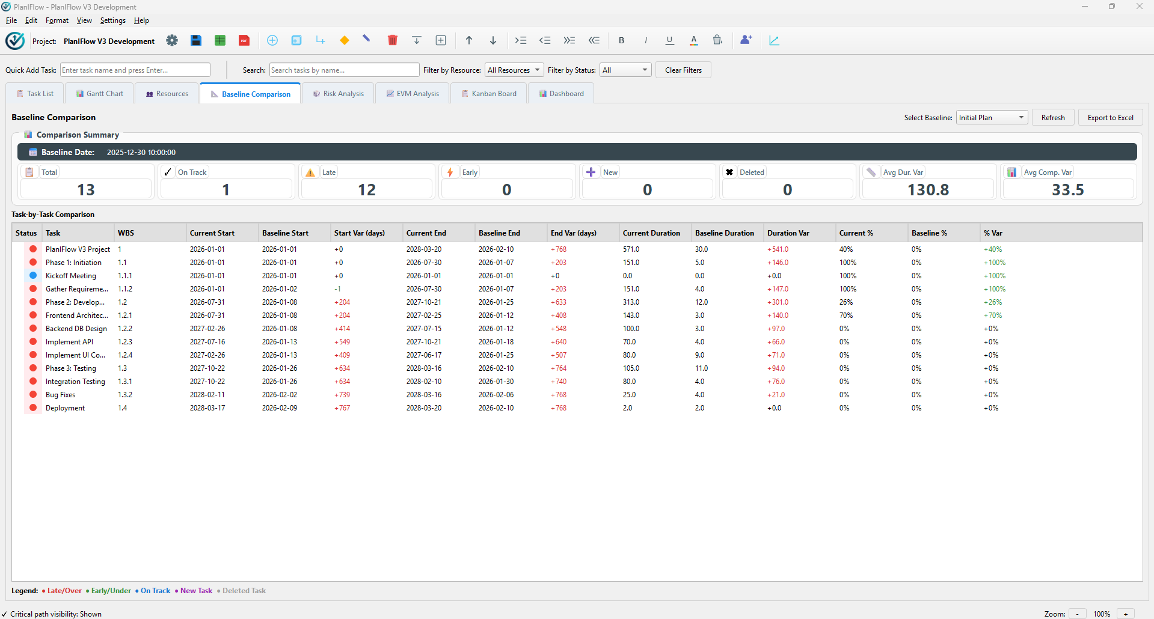This screenshot has width=1154, height=619.
Task: Insert milestone with orange diamond icon
Action: click(345, 40)
